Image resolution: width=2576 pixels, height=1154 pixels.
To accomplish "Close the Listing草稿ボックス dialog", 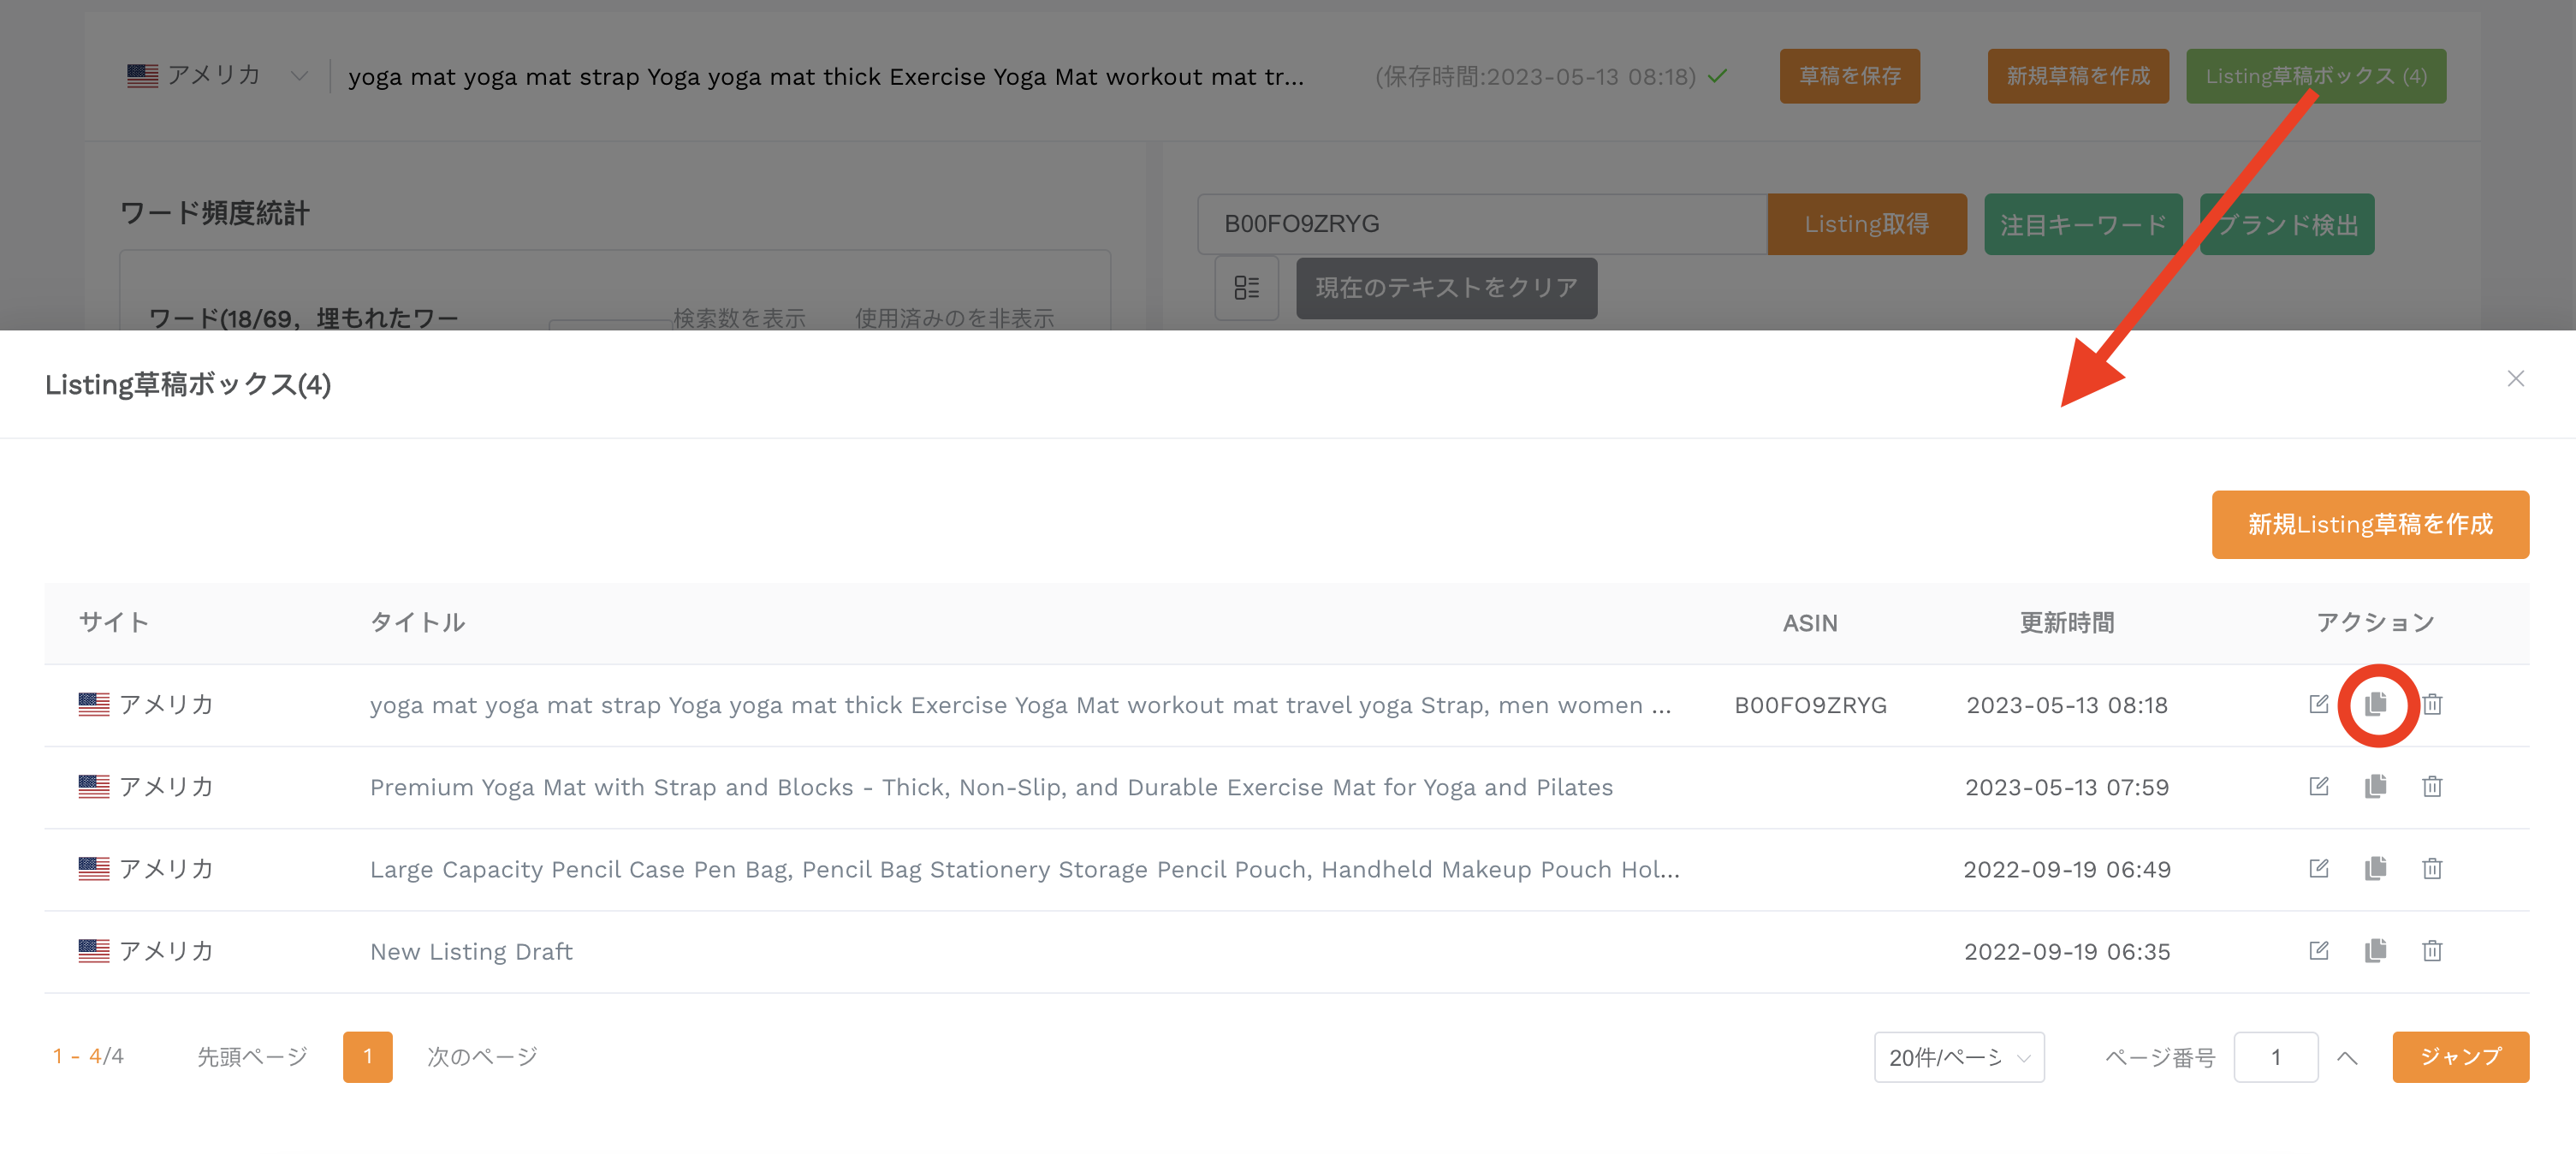I will point(2515,378).
